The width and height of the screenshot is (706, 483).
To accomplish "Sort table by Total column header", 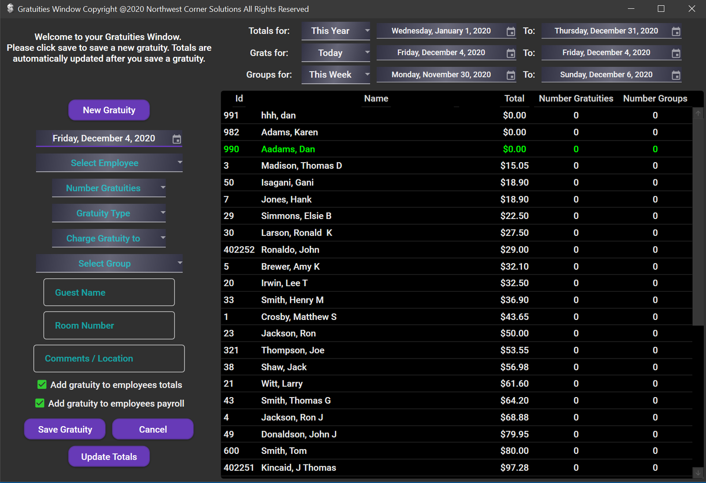I will pyautogui.click(x=514, y=99).
